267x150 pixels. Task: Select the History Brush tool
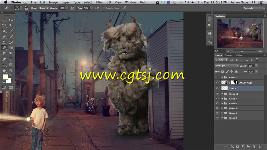(x=11, y=42)
